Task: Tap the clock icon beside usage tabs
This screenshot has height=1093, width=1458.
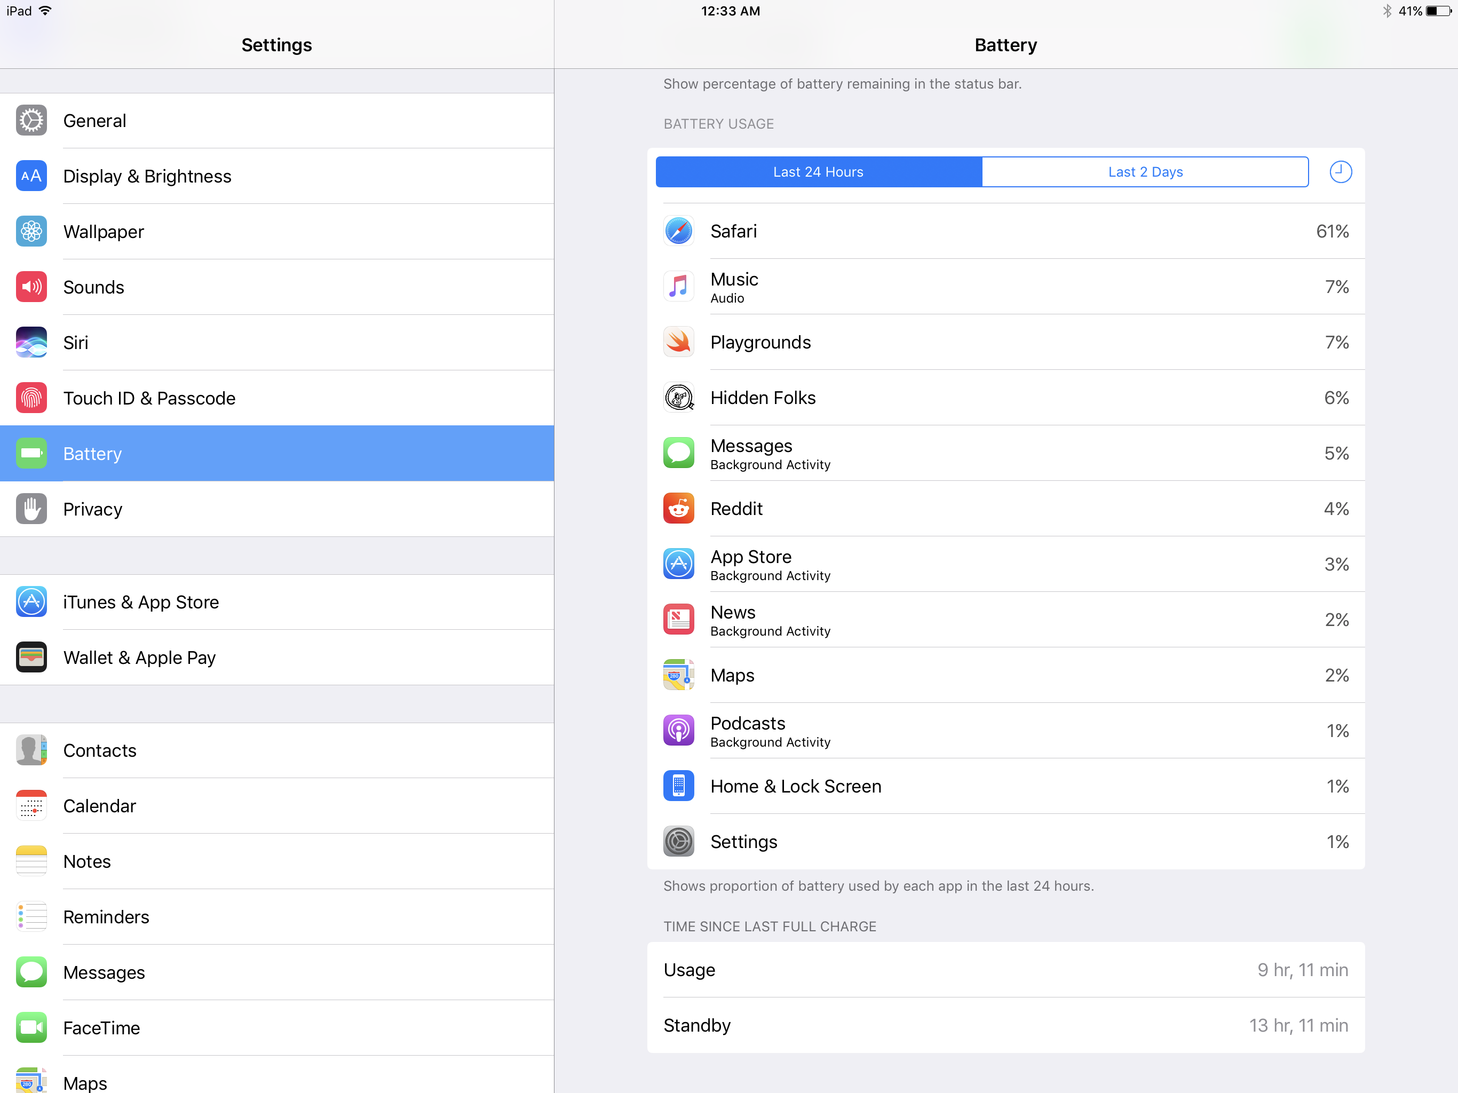Action: point(1340,172)
